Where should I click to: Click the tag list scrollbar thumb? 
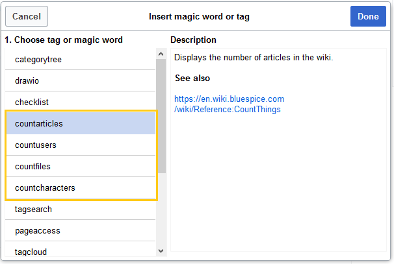tap(161, 116)
